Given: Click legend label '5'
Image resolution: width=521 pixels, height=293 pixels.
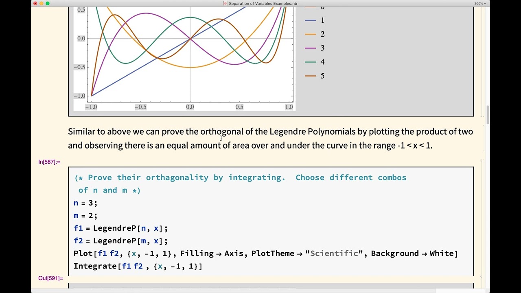Looking at the screenshot, I should click(322, 76).
